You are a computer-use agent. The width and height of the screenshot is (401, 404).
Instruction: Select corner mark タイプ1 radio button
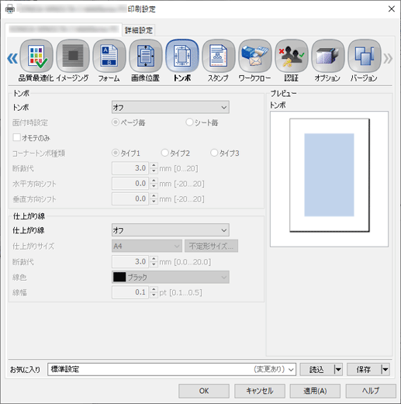(x=116, y=153)
